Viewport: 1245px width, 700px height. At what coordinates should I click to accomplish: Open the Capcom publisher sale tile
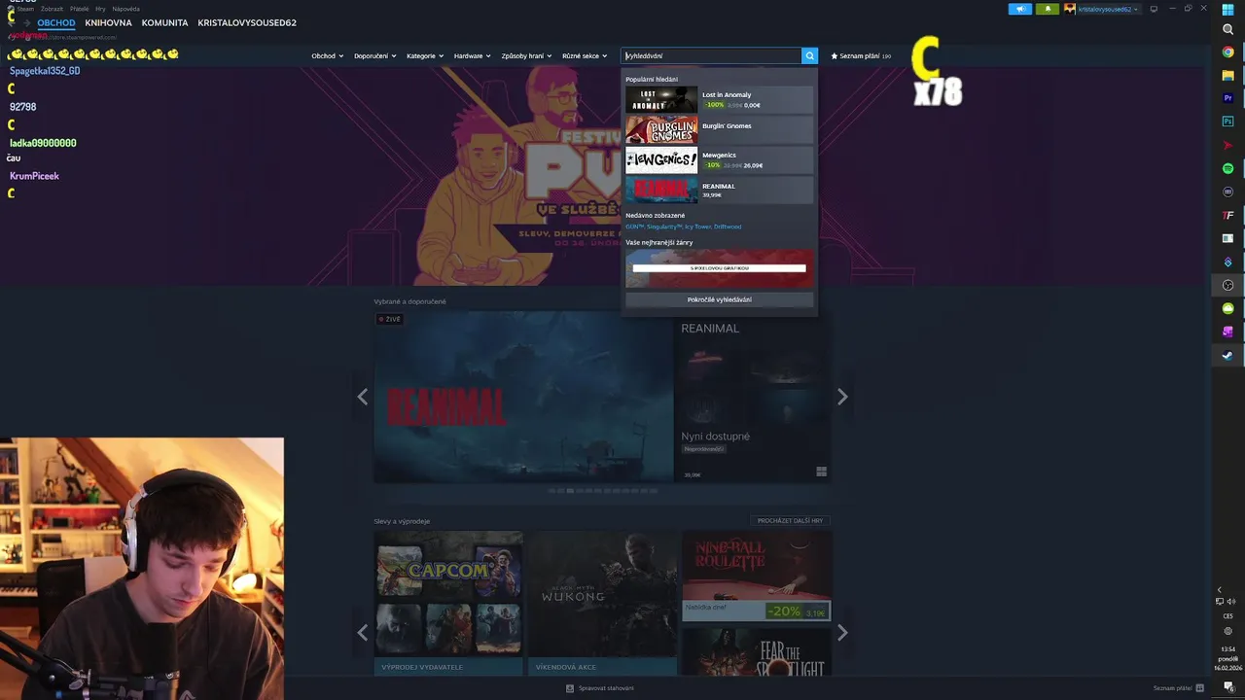[448, 603]
